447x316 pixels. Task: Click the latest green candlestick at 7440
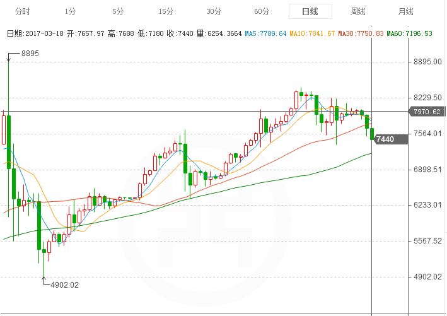click(x=372, y=134)
